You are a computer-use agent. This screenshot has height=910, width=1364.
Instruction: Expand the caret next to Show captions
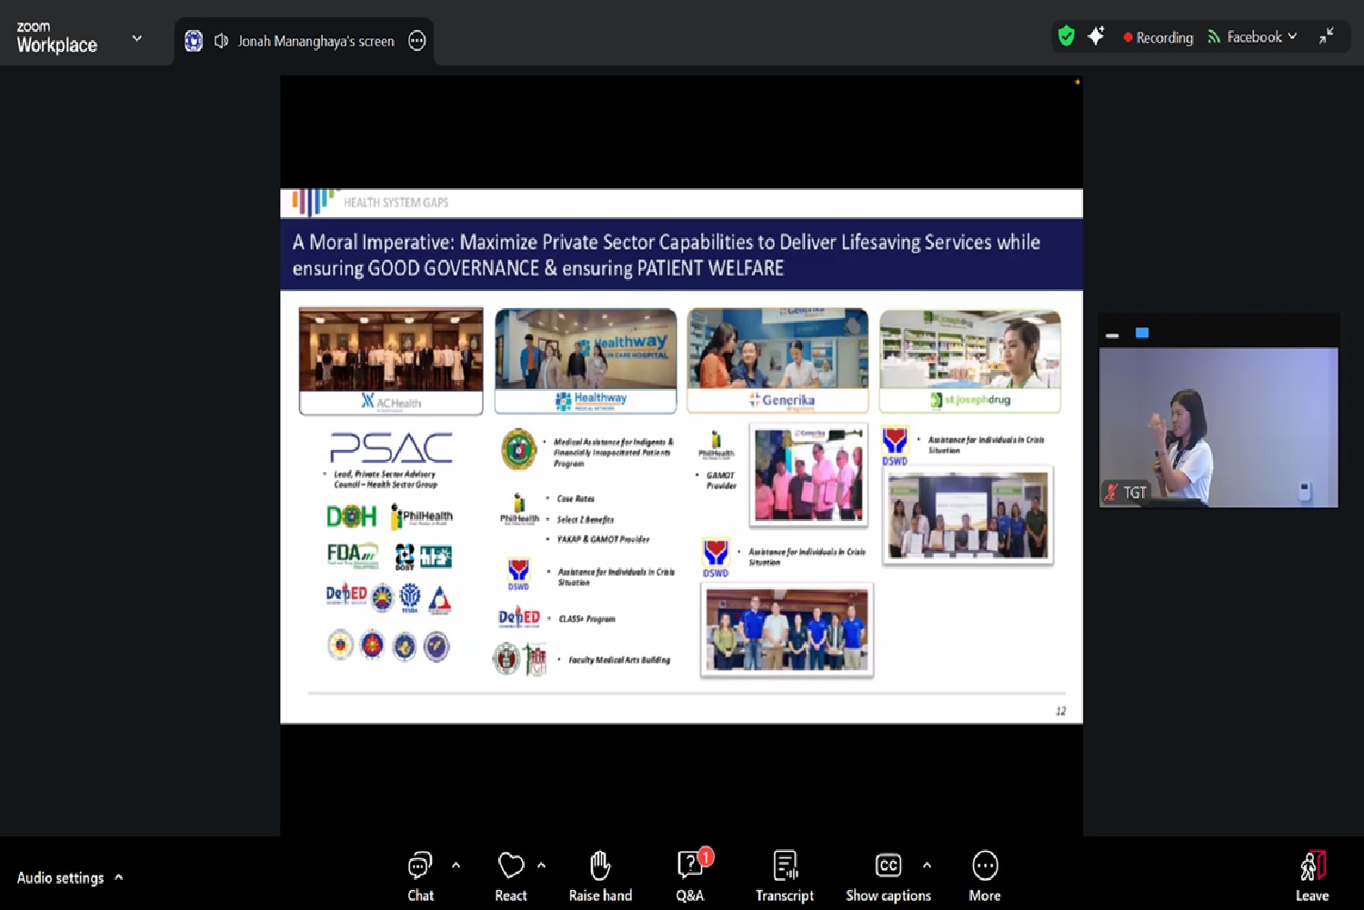[927, 865]
